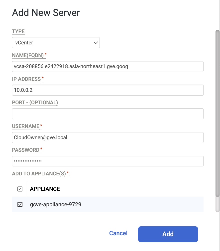The height and width of the screenshot is (251, 220).
Task: Click the USERNAME label
Action: point(26,126)
